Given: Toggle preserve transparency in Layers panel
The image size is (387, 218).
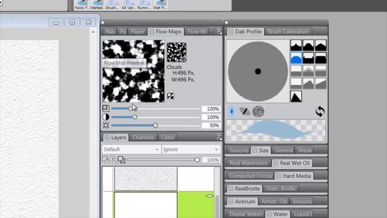Looking at the screenshot, I should click(106, 160).
